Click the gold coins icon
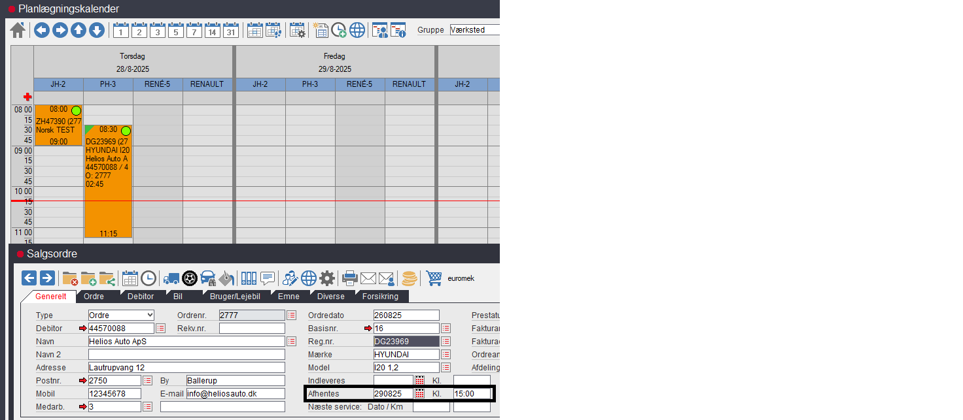The height and width of the screenshot is (420, 963). 410,278
